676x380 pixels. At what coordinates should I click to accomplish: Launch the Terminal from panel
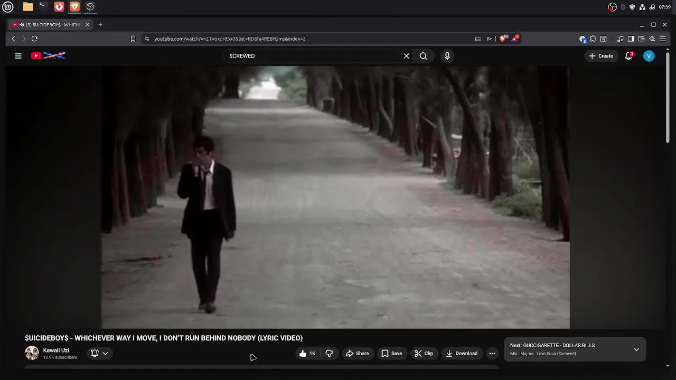point(43,7)
